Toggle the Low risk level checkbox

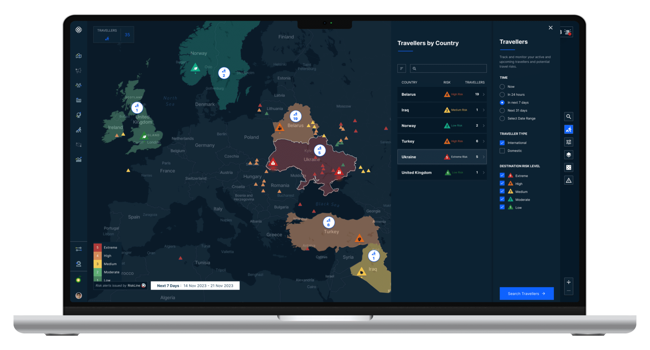[502, 207]
